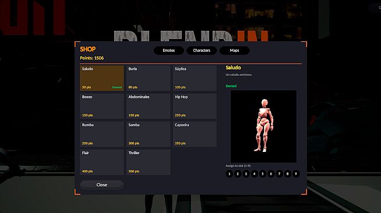Click the Owned tag on Saludo card
The height and width of the screenshot is (213, 381).
[x=117, y=87]
